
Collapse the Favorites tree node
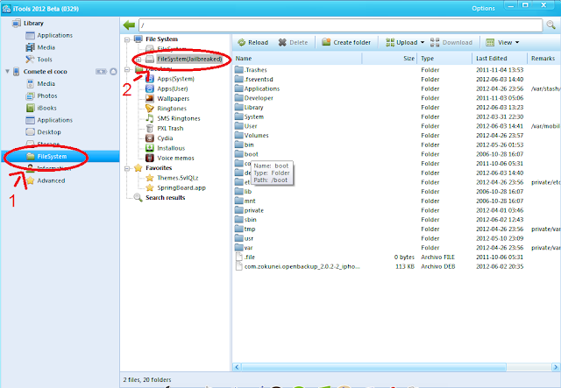[127, 168]
